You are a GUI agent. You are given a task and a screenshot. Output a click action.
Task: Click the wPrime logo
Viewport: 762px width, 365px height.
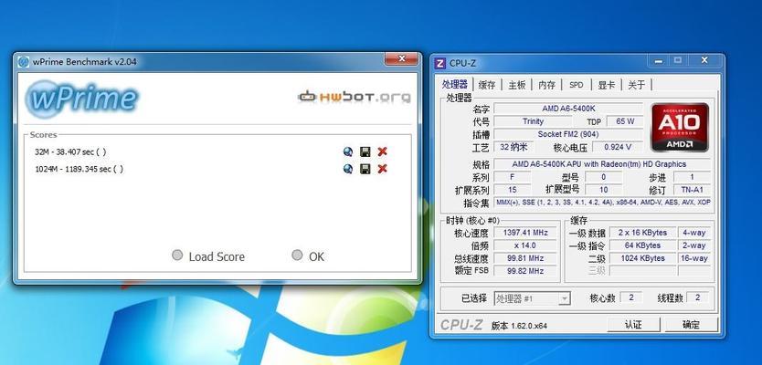pyautogui.click(x=81, y=99)
